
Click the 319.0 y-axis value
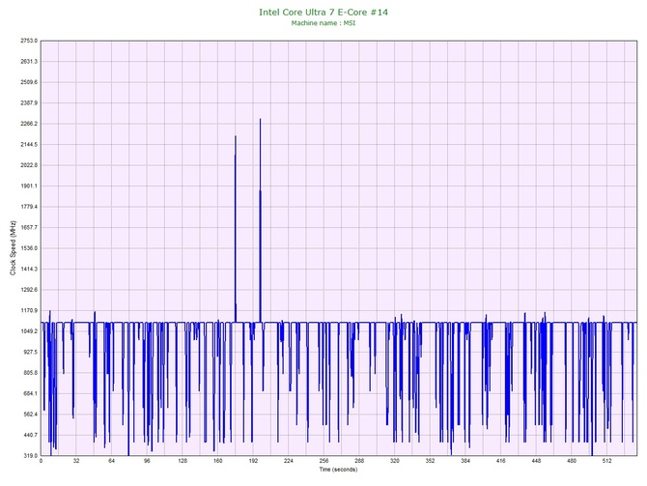(x=31, y=455)
